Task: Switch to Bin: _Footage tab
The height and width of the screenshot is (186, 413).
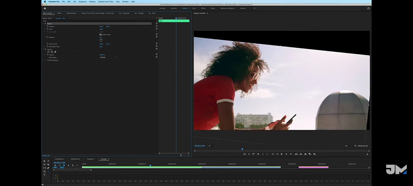Action: tap(139, 13)
